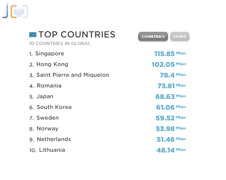Click the 48.14 Mbps speed value

[x=171, y=150]
